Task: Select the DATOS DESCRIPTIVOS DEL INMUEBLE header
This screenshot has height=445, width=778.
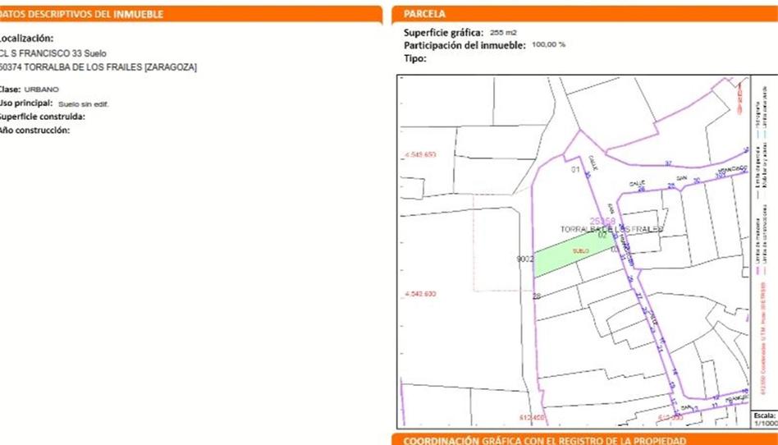Action: tap(82, 14)
